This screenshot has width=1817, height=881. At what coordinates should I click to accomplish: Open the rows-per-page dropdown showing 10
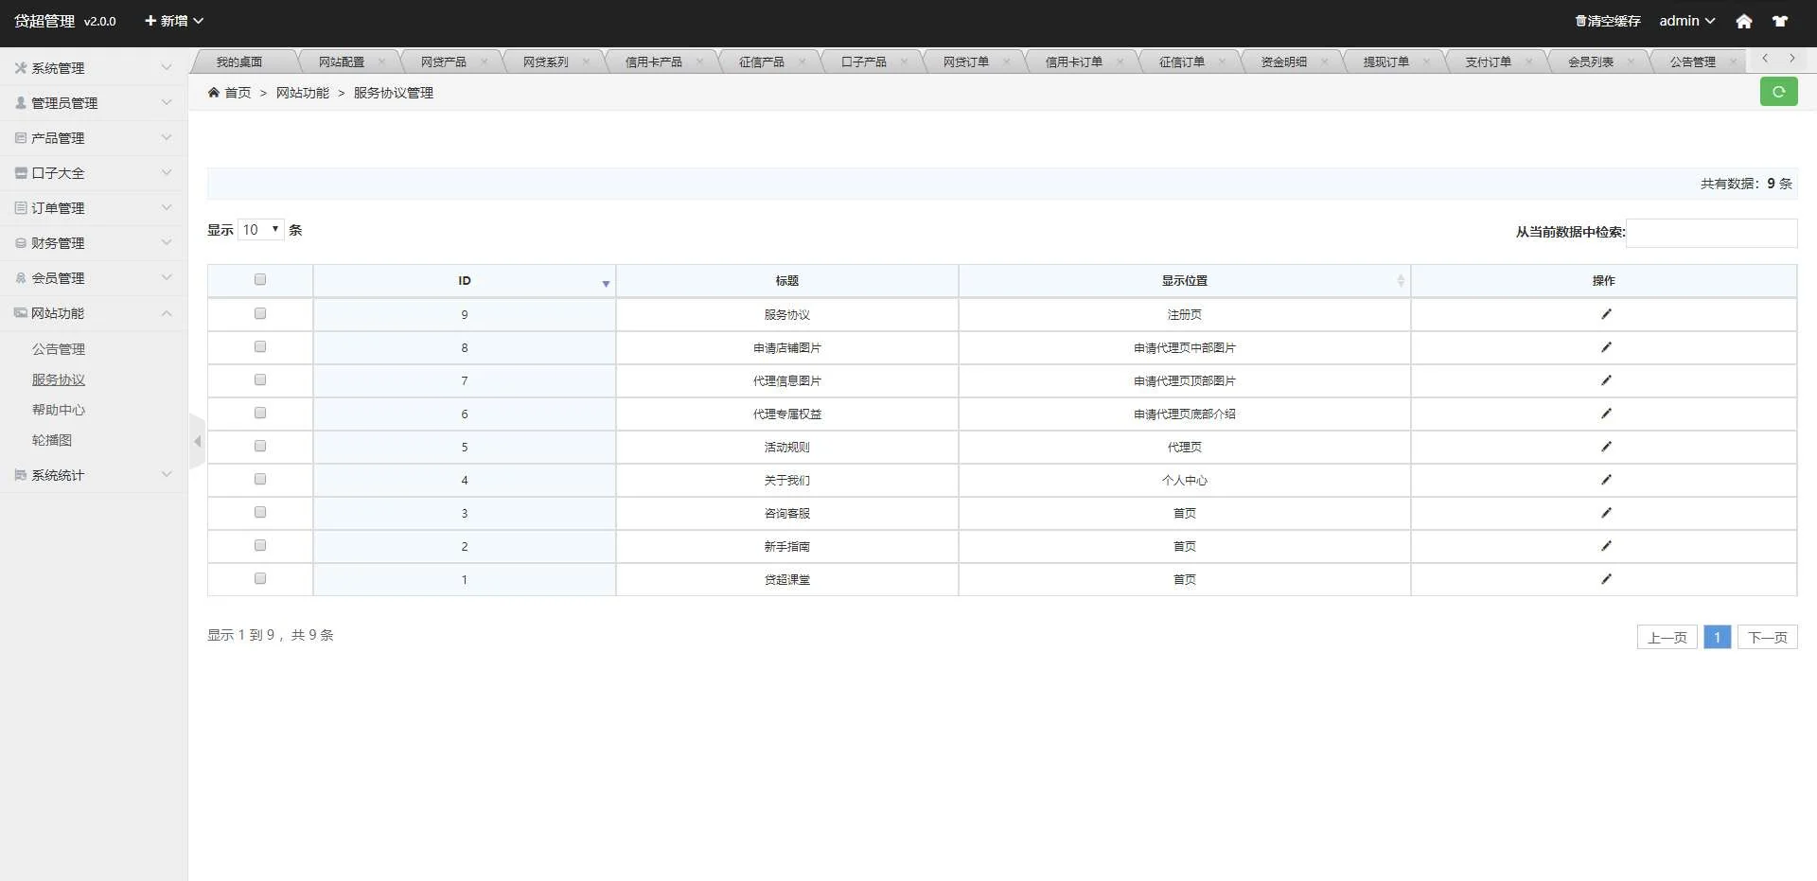[x=260, y=230]
